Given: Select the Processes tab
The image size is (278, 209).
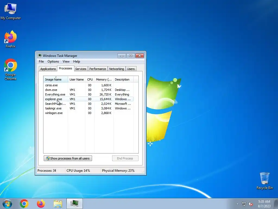Looking at the screenshot, I should (65, 68).
